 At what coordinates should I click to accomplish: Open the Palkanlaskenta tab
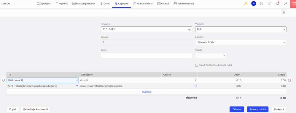click(x=143, y=4)
